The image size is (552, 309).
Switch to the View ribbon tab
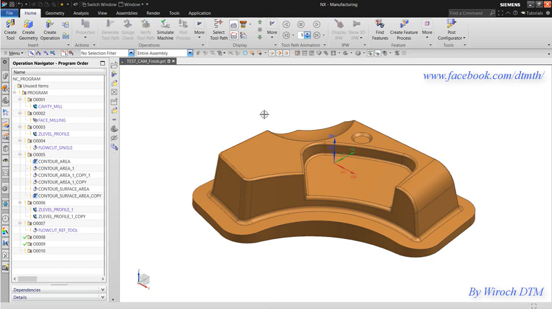(x=103, y=13)
